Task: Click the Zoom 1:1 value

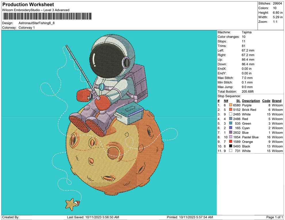Action: point(275,22)
